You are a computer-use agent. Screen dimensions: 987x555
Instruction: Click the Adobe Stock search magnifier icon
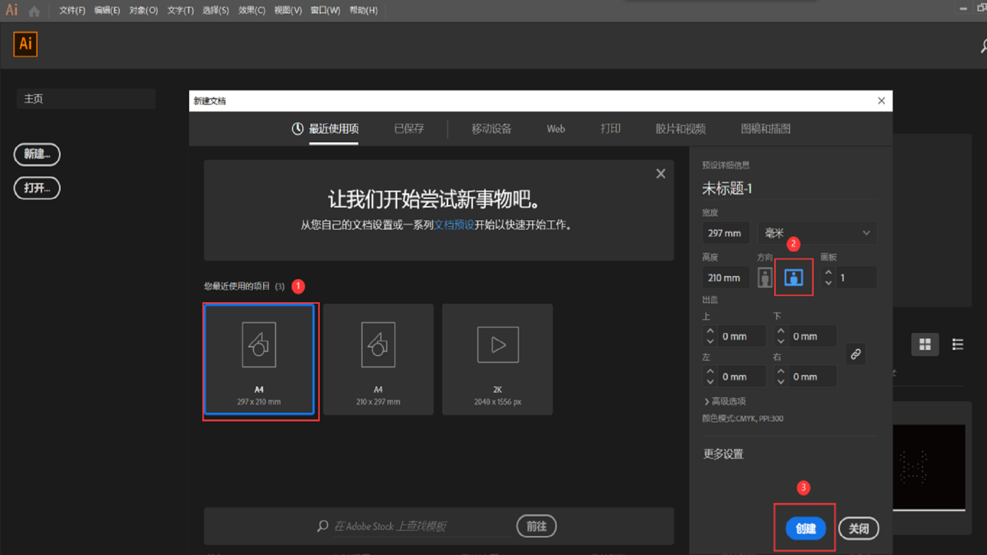click(x=322, y=526)
